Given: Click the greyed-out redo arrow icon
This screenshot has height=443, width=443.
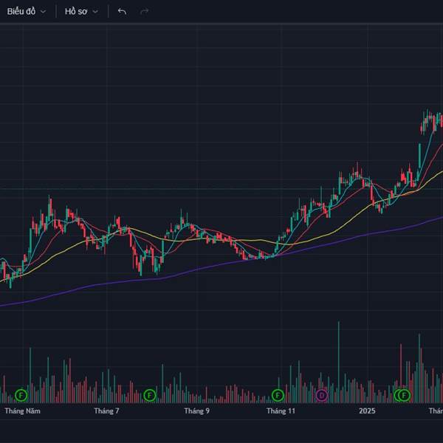Looking at the screenshot, I should (x=145, y=12).
